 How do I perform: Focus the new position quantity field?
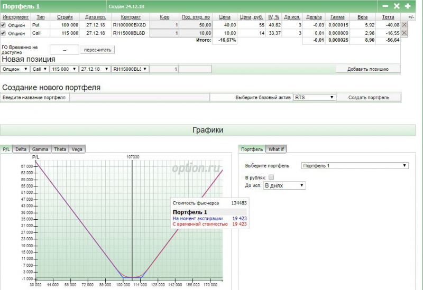(x=164, y=69)
